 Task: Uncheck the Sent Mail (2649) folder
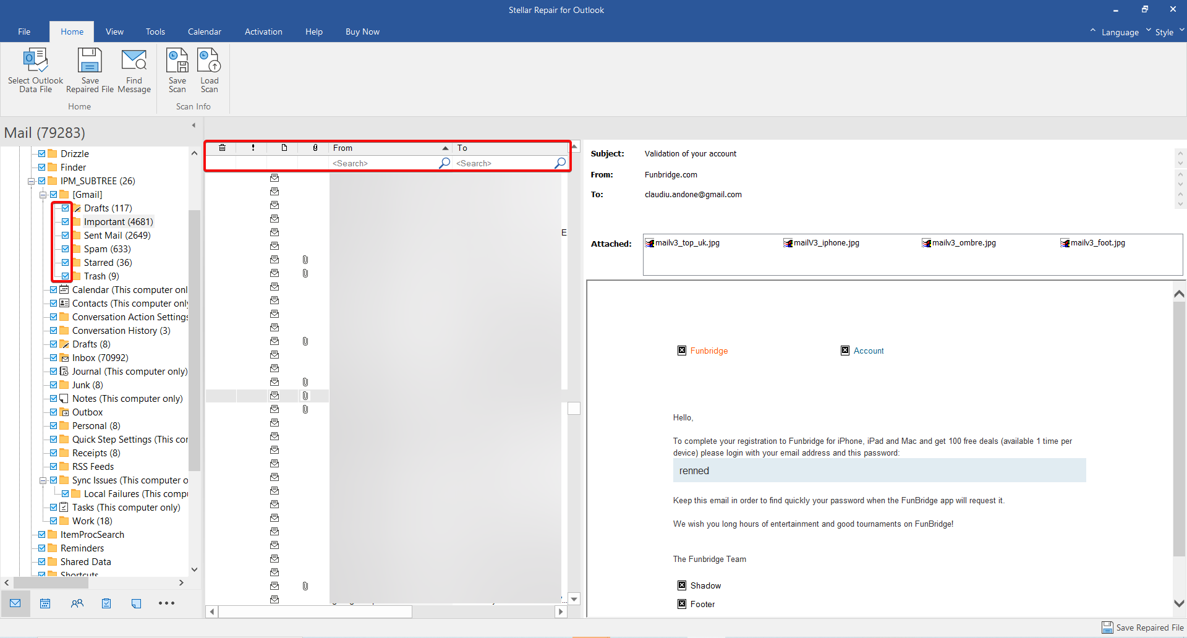click(x=66, y=236)
